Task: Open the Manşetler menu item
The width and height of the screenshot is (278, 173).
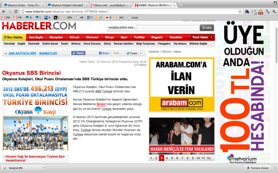Action: point(56,37)
